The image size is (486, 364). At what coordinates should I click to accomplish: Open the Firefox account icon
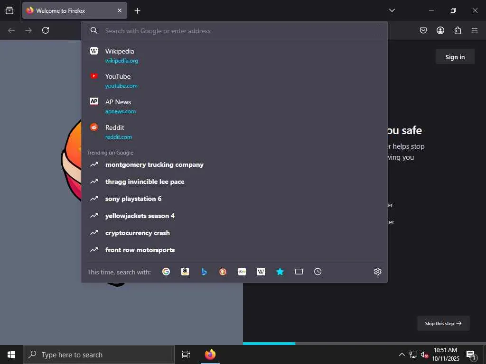pos(440,30)
